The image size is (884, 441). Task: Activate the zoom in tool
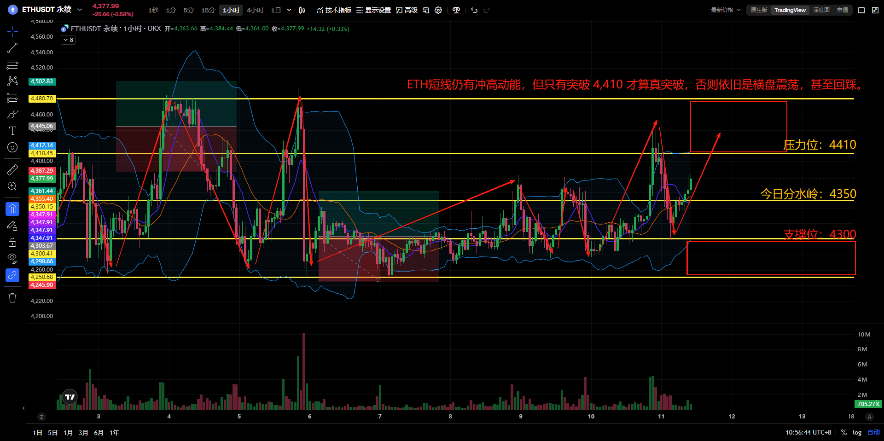[x=12, y=186]
